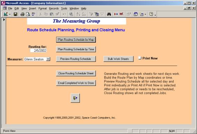Open the Records menu
This screenshot has height=134, width=197.
coord(54,8)
